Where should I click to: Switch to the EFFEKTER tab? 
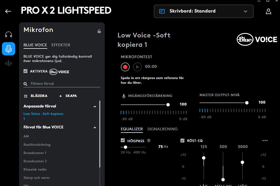tap(61, 45)
